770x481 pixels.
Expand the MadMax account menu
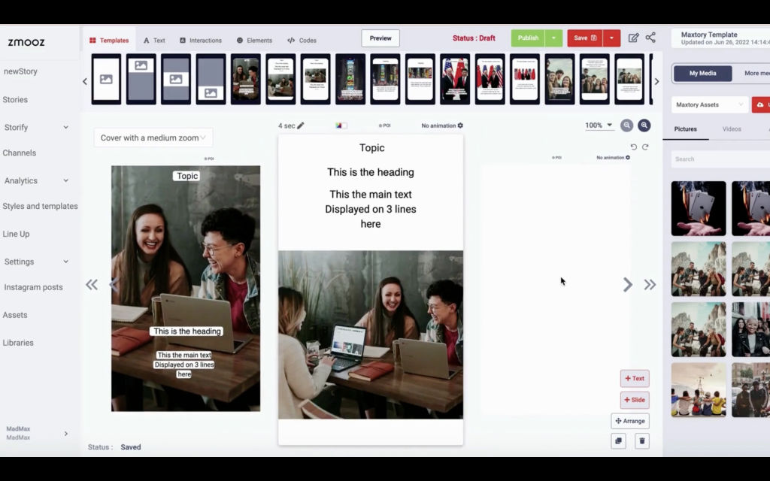click(x=66, y=434)
